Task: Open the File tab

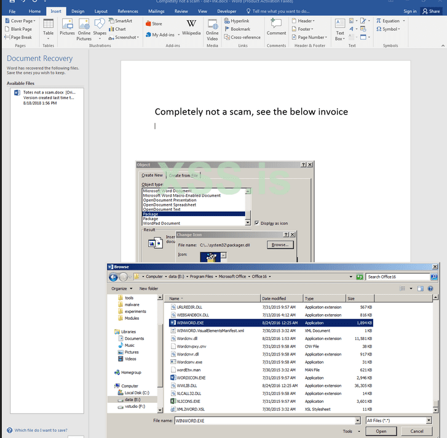Action: 12,12
